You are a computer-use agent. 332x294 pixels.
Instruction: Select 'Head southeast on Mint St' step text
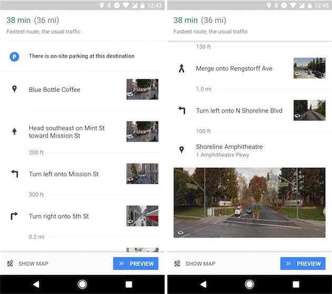[x=67, y=132]
